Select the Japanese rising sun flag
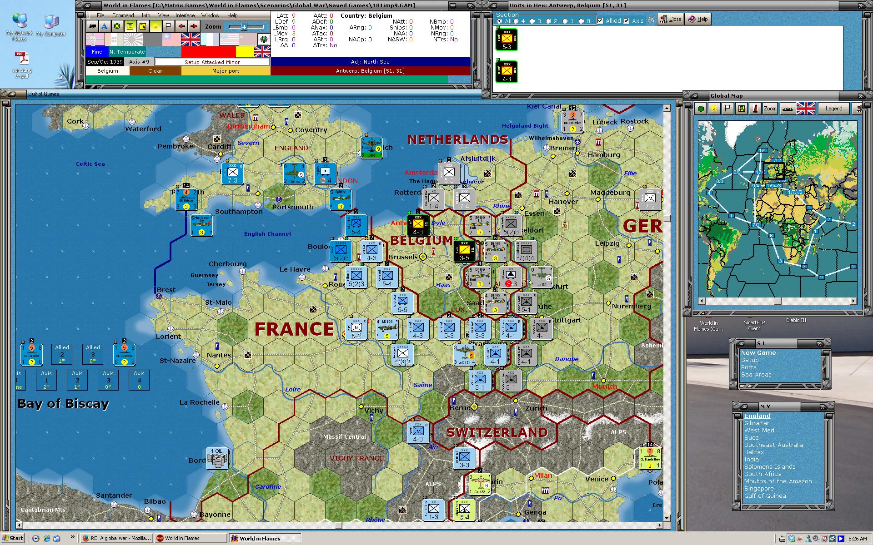The image size is (873, 545). pyautogui.click(x=133, y=40)
